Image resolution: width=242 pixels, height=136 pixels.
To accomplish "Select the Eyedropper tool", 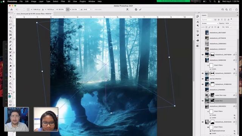I will click(x=11, y=38).
